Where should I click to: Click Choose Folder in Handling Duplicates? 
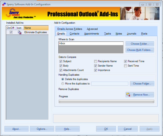pyautogui.click(x=142, y=84)
